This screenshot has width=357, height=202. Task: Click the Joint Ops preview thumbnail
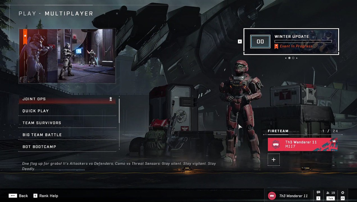tap(67, 56)
